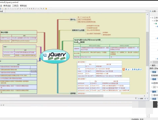Collapse the 工作簿 node in the outline

(x=151, y=18)
